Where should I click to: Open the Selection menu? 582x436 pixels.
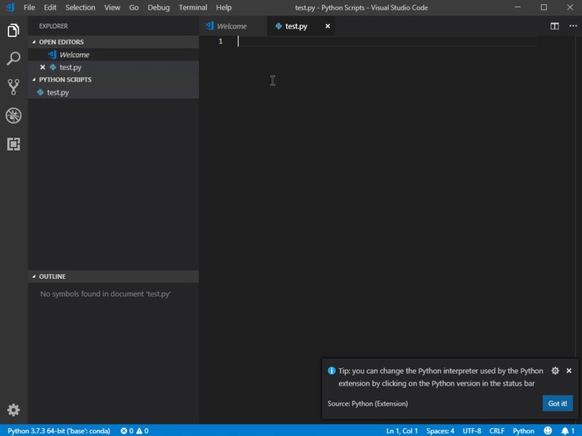coord(80,7)
